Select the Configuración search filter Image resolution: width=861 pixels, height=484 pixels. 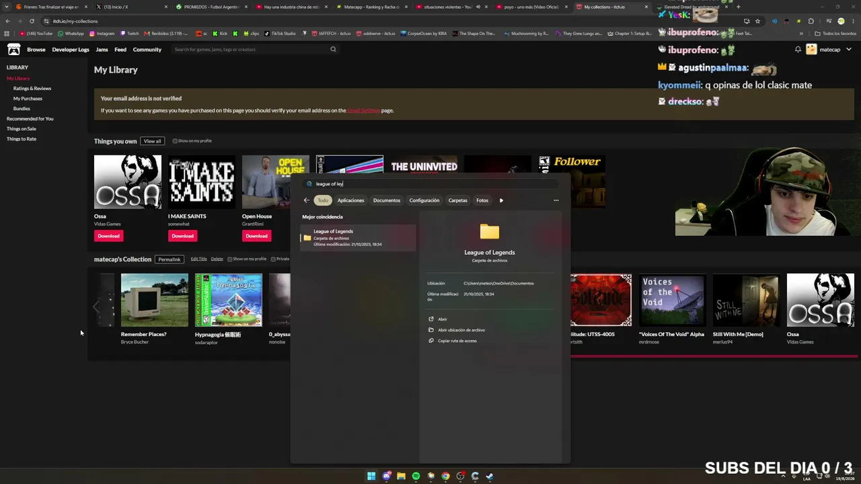tap(424, 200)
